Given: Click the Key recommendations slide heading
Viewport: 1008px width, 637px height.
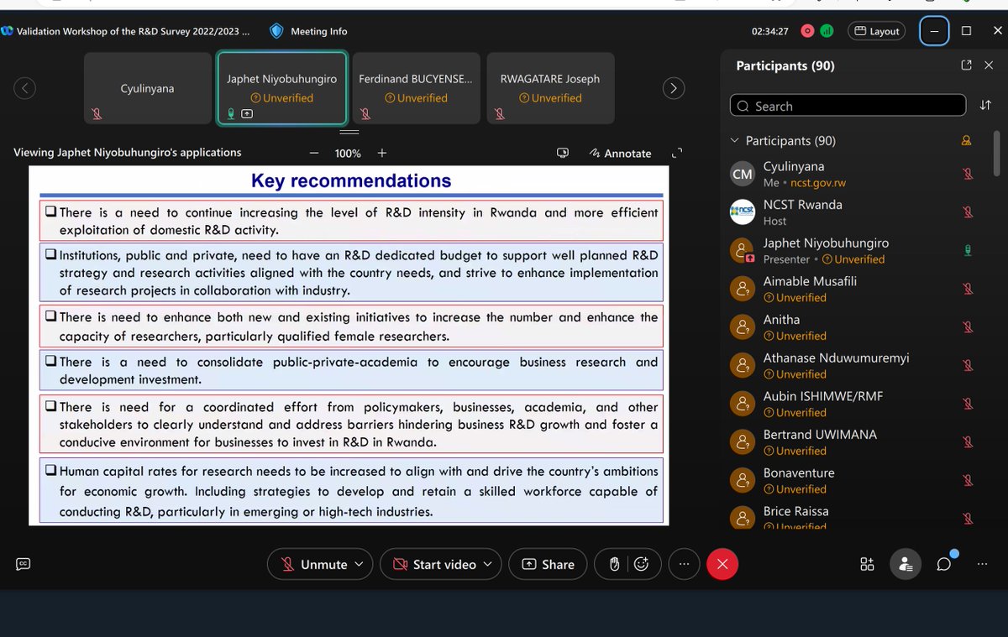Looking at the screenshot, I should click(x=351, y=180).
